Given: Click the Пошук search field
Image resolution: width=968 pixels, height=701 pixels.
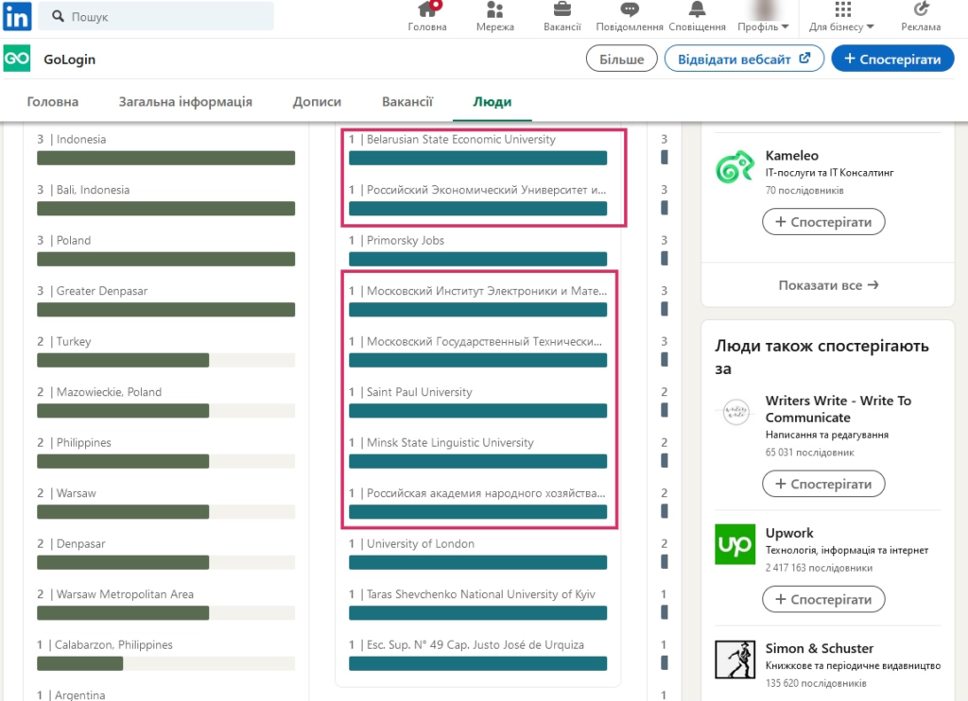Looking at the screenshot, I should click(161, 17).
